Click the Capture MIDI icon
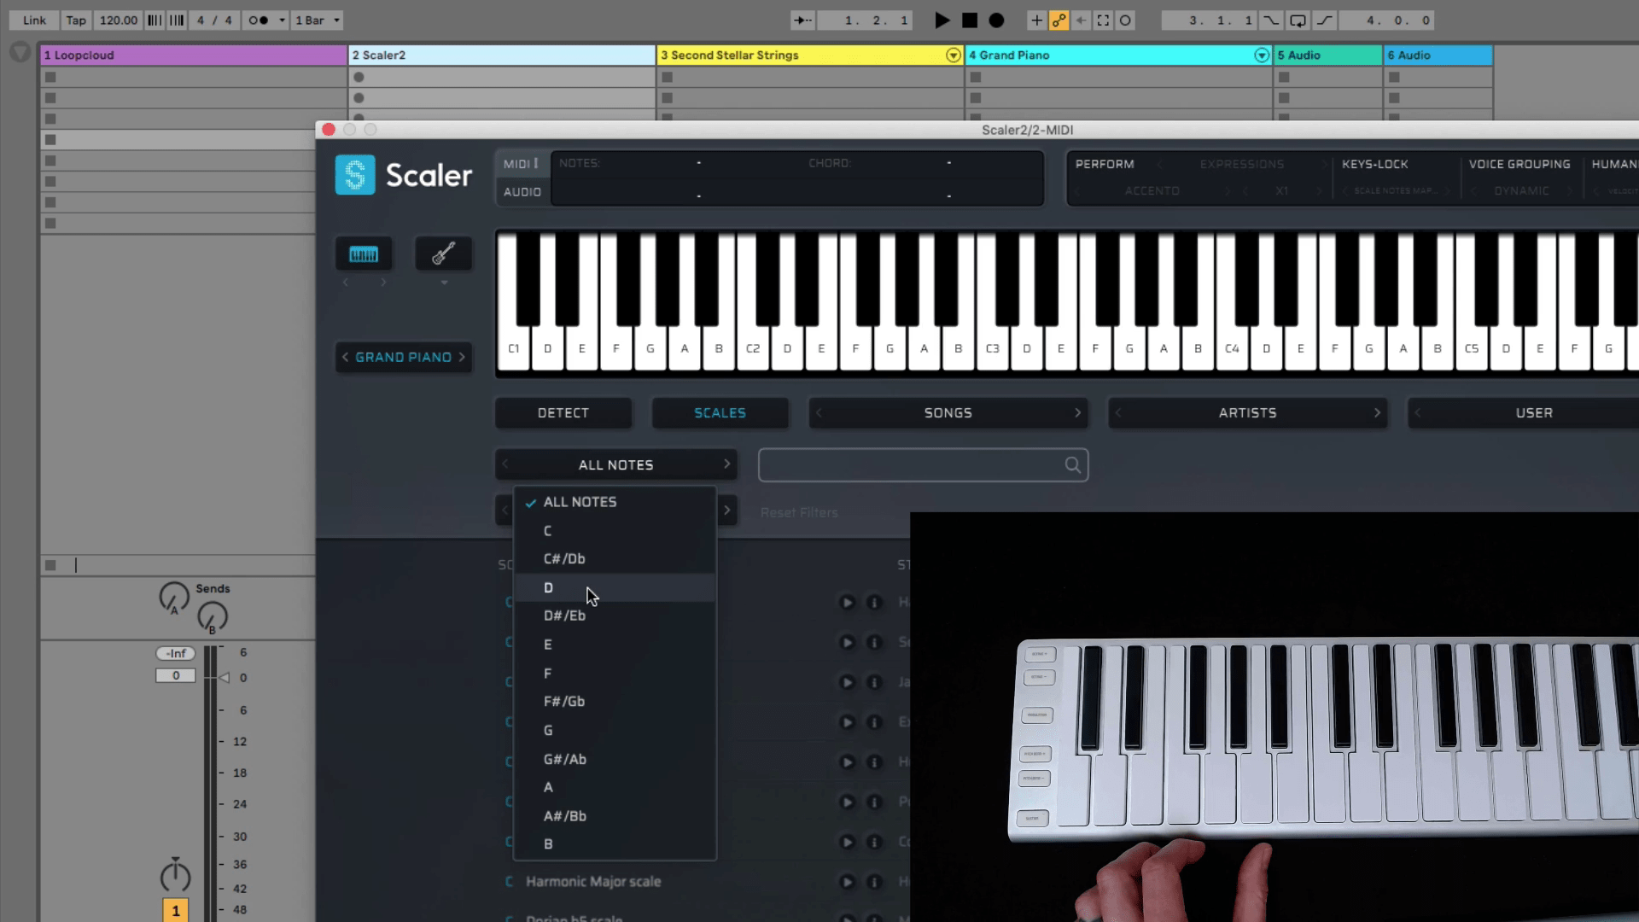Viewport: 1639px width, 922px height. [1103, 20]
